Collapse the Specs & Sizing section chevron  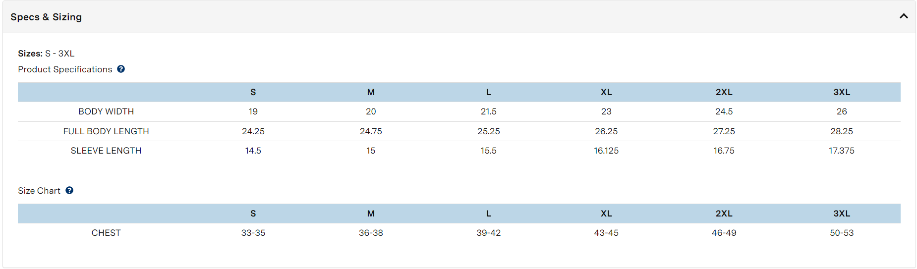point(904,16)
